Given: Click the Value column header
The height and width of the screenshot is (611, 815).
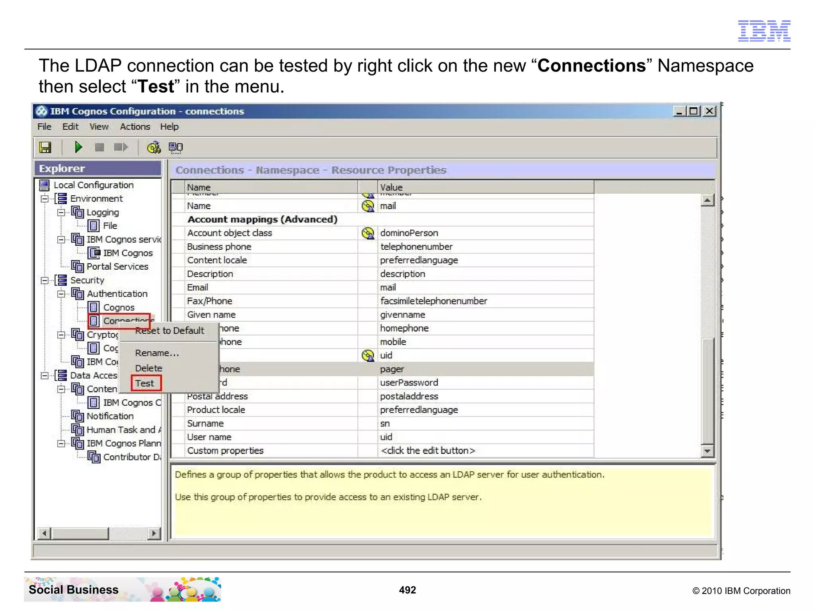Looking at the screenshot, I should (485, 187).
